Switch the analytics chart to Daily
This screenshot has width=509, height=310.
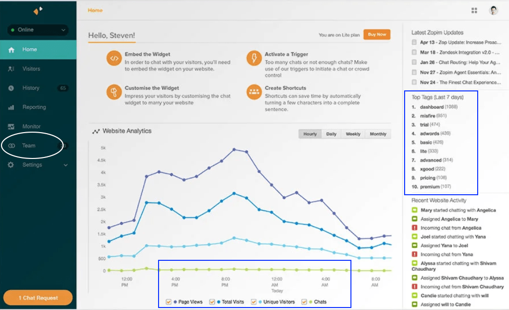[x=331, y=133]
